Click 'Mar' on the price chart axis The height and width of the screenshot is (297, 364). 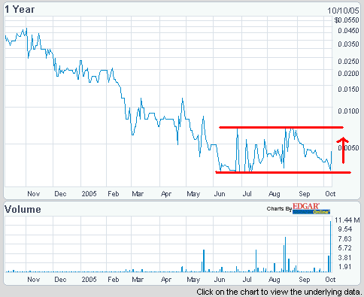(x=138, y=194)
